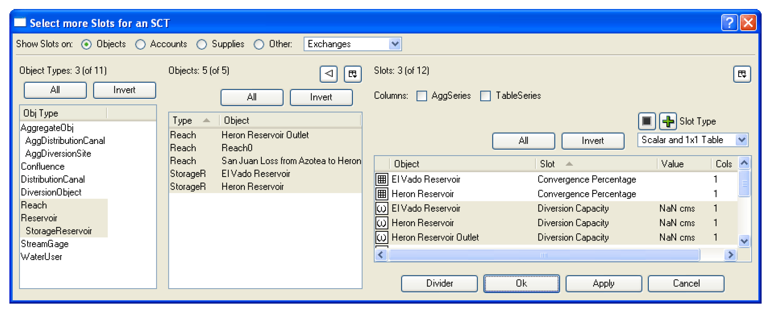The image size is (771, 313).
Task: Select AggDistributionCanal object type
Action: coord(65,141)
